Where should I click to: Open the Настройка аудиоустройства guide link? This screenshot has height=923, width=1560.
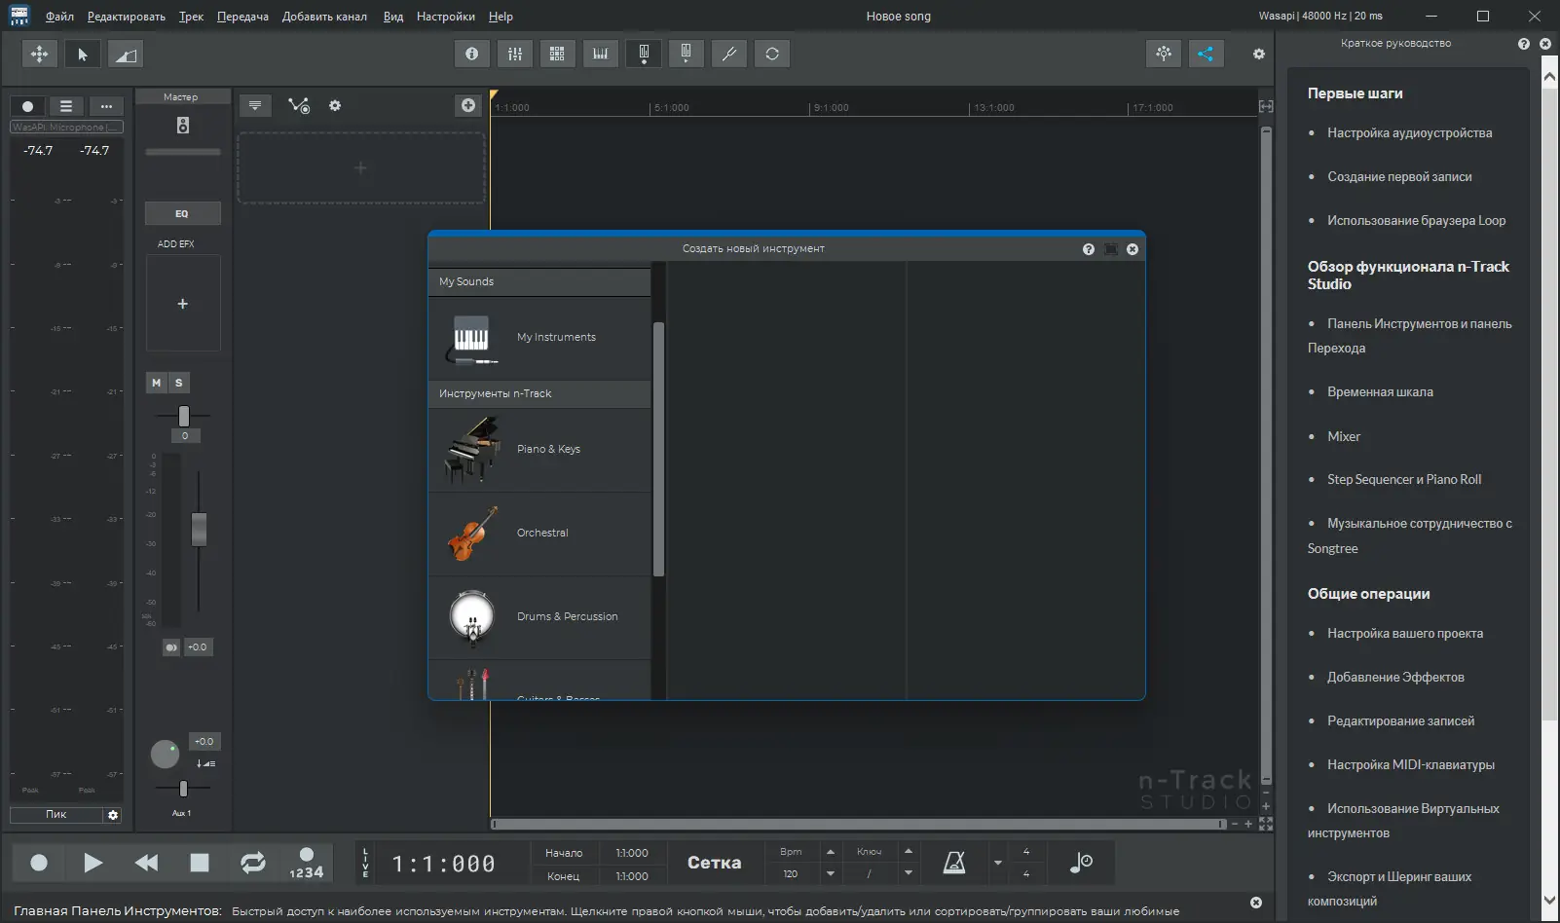1409,133
